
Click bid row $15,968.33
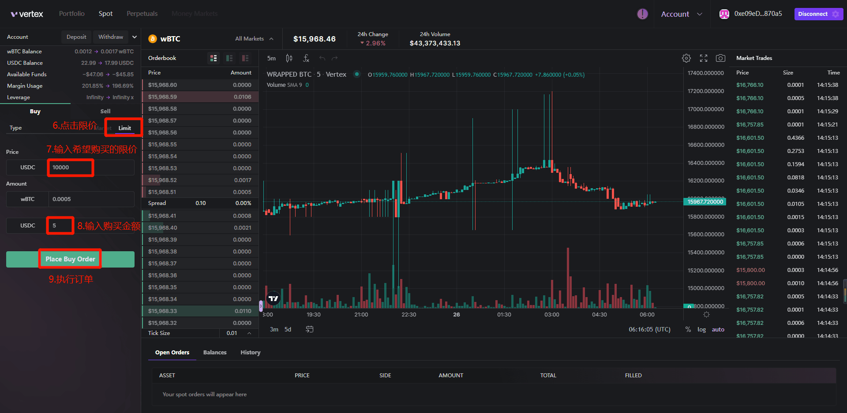(200, 311)
